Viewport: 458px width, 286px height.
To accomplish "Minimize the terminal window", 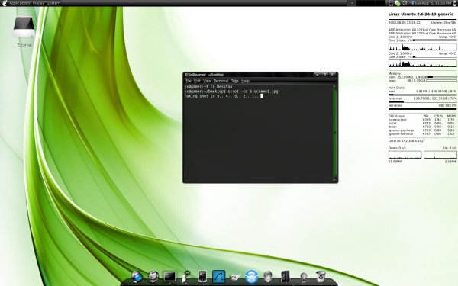I will pyautogui.click(x=318, y=75).
